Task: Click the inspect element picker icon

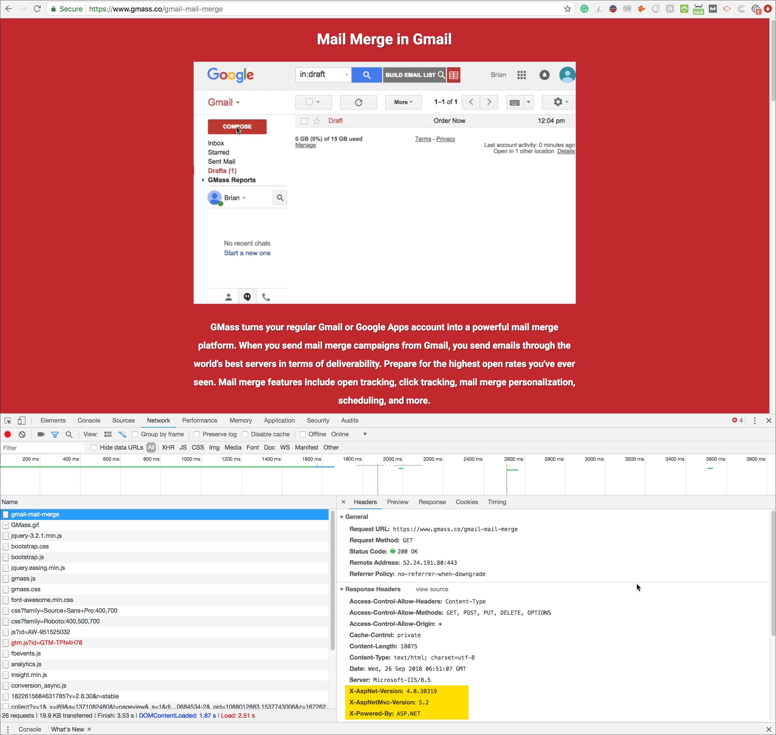Action: (8, 421)
